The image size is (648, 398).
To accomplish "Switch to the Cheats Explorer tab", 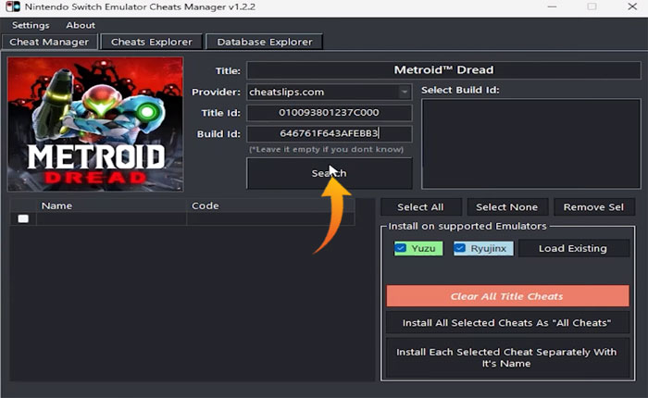I will [x=152, y=42].
